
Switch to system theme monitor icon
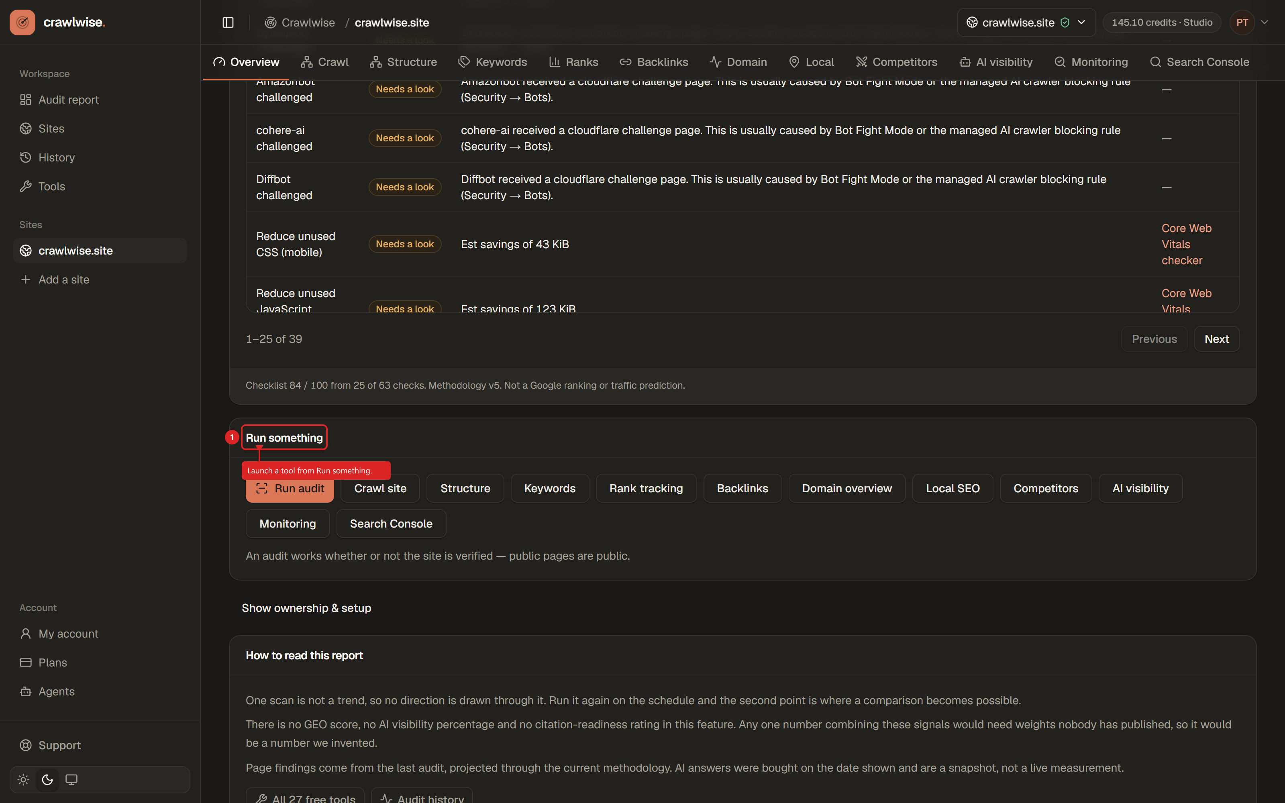tap(71, 780)
